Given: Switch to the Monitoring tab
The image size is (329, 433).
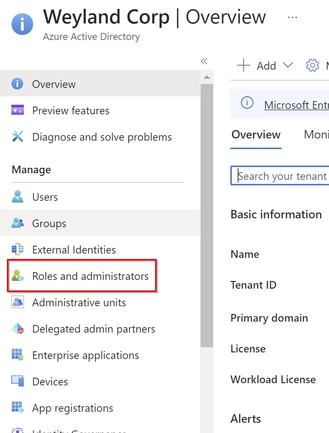Looking at the screenshot, I should tap(316, 135).
